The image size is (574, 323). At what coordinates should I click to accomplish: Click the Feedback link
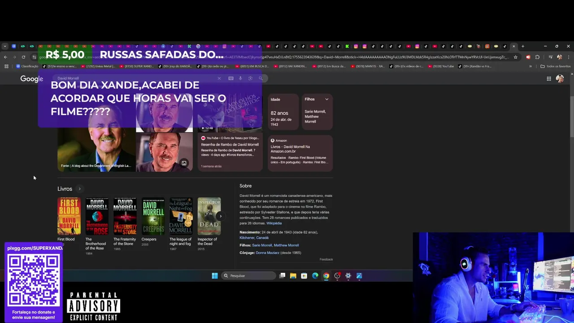[326, 259]
